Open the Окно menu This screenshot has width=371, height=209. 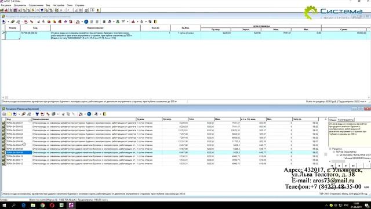70,5
